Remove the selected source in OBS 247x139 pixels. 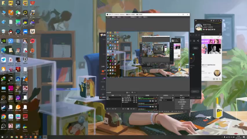[126, 109]
